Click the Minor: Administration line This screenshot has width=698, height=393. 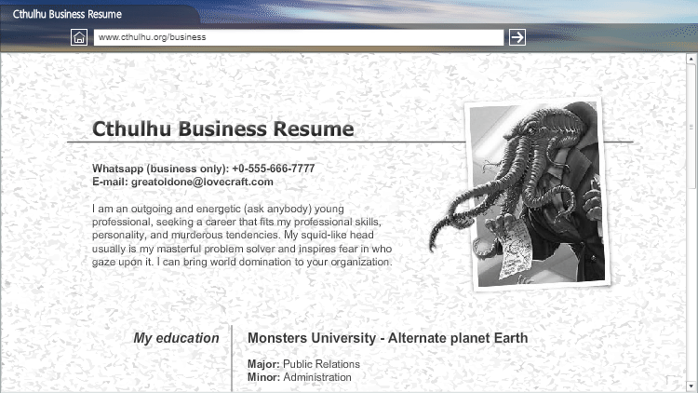pyautogui.click(x=299, y=377)
